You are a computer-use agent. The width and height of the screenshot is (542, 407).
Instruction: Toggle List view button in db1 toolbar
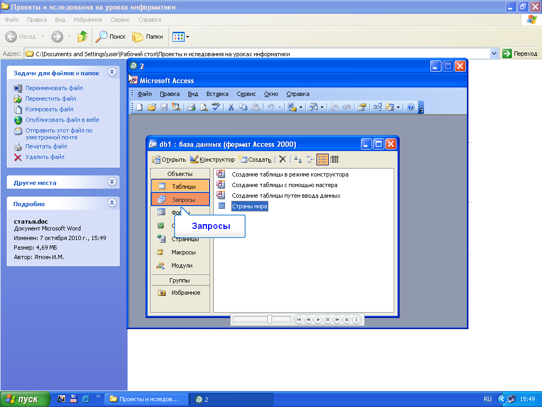[x=322, y=160]
